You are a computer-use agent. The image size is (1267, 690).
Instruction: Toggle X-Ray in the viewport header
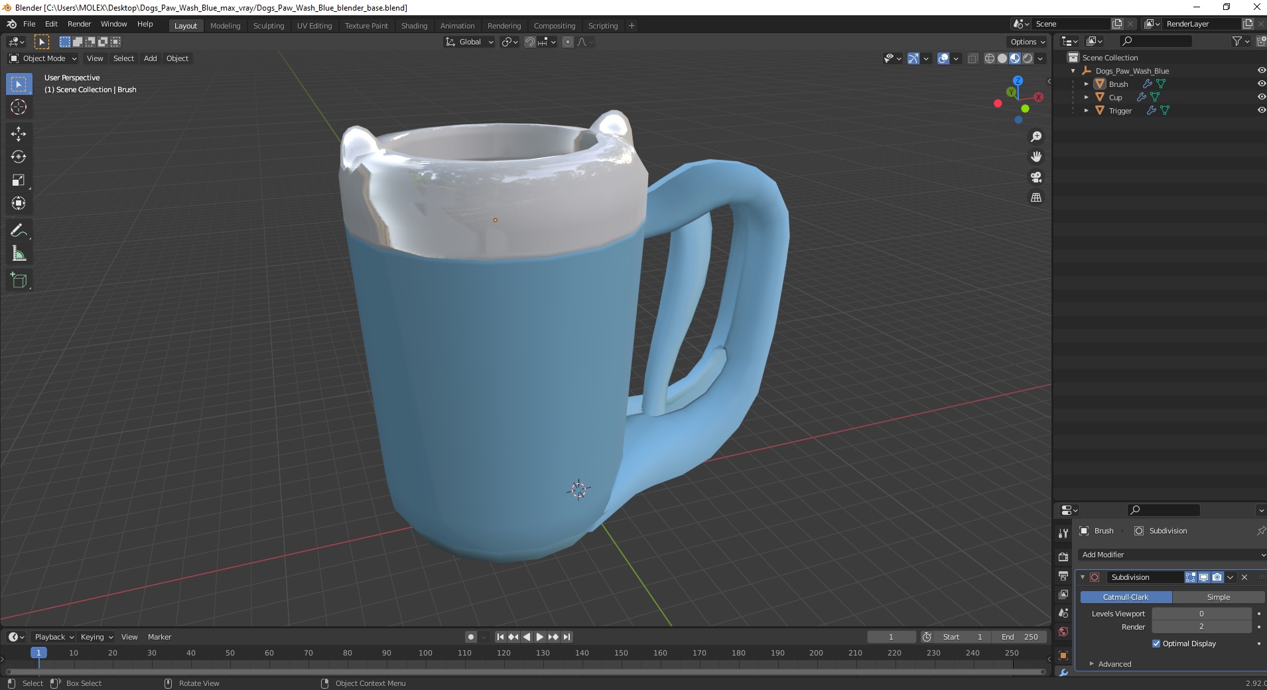pos(972,58)
